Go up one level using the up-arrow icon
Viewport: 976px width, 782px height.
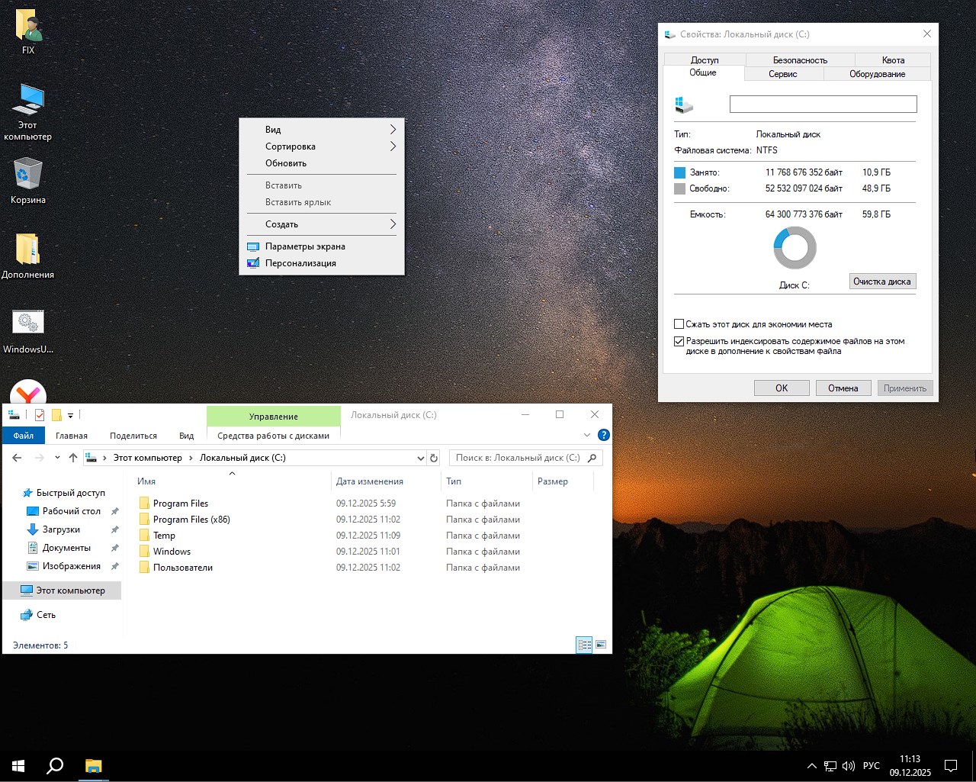[x=73, y=458]
